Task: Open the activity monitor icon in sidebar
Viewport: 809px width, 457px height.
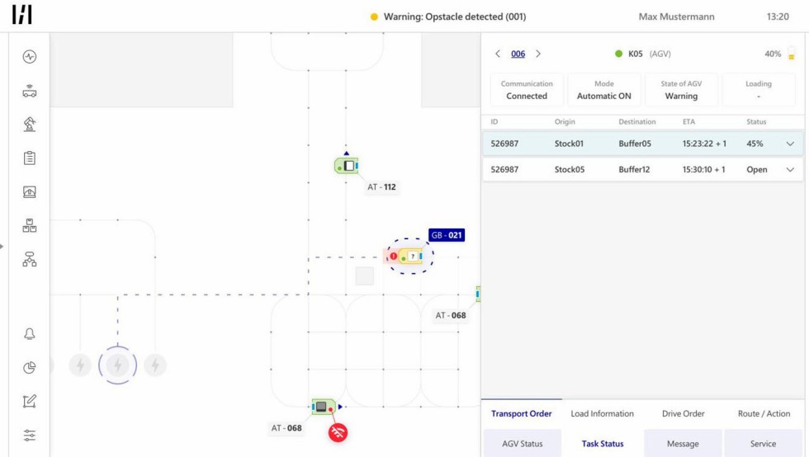Action: pyautogui.click(x=30, y=57)
